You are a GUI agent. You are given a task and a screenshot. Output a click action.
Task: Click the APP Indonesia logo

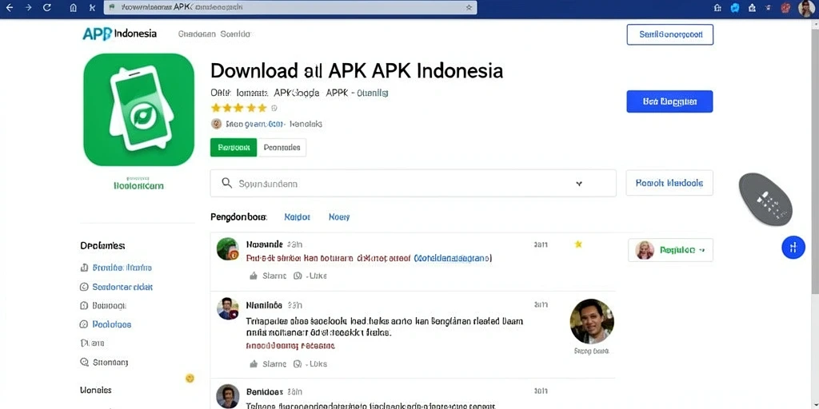[120, 34]
